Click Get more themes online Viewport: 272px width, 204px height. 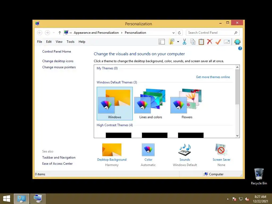[x=213, y=77]
